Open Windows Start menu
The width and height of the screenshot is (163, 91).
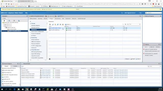2,89
